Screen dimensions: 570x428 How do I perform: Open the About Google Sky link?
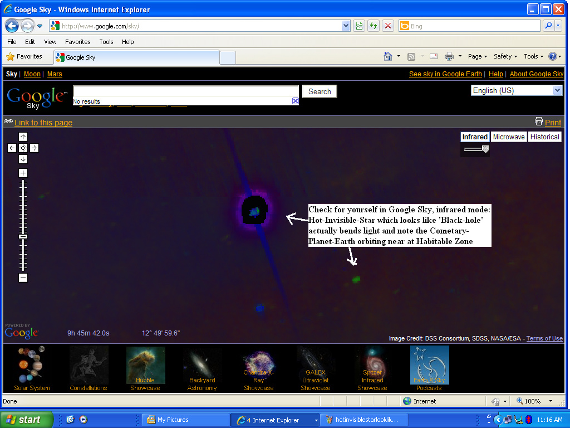[x=536, y=74]
